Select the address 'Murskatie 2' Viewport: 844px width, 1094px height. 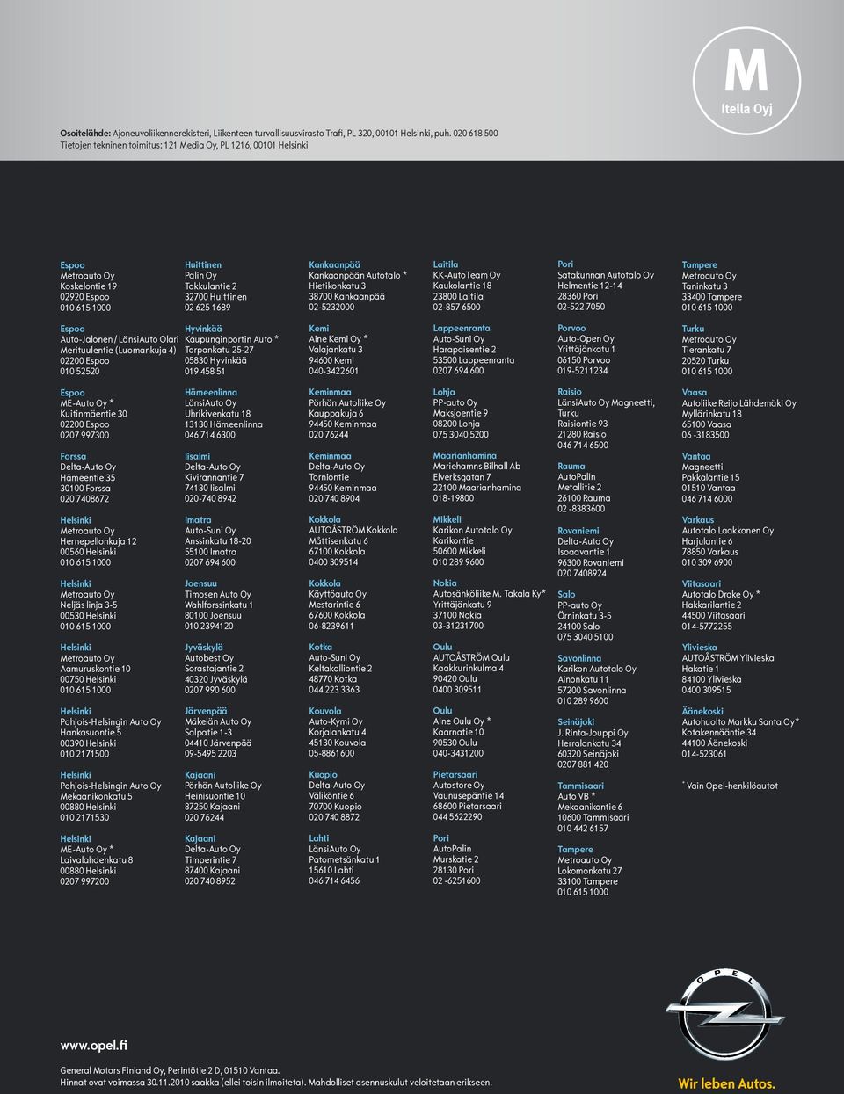click(x=456, y=859)
